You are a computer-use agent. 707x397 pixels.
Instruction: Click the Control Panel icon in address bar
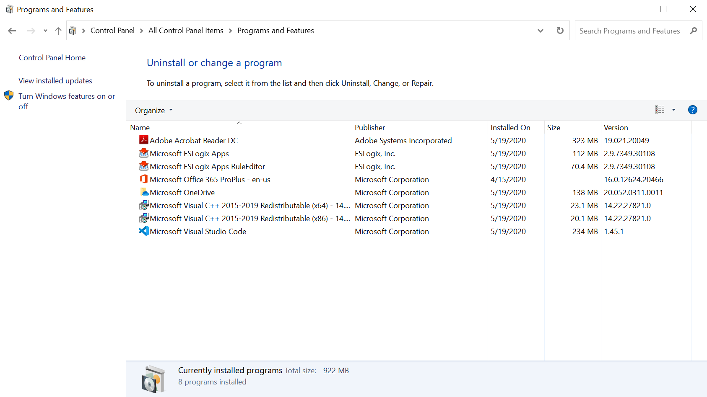(73, 31)
